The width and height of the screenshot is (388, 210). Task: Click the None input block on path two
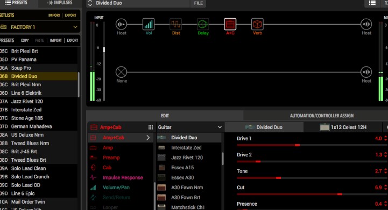[121, 72]
